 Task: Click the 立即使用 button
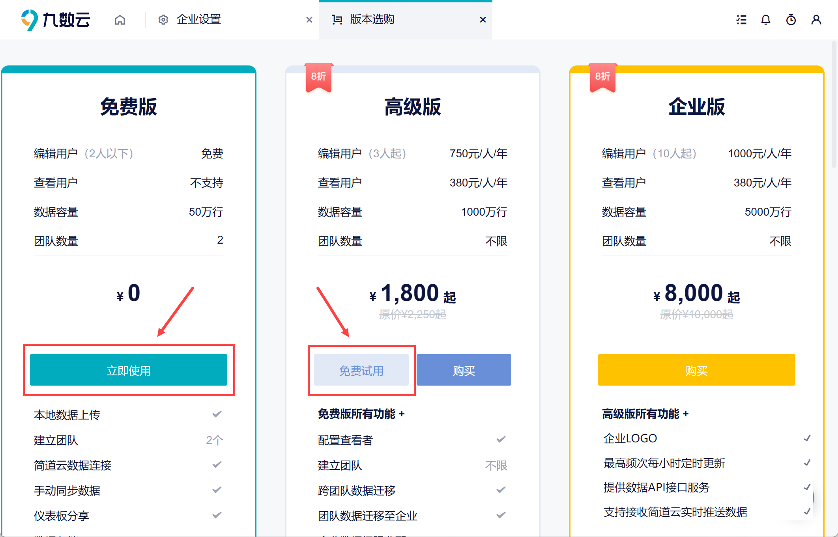coord(129,370)
